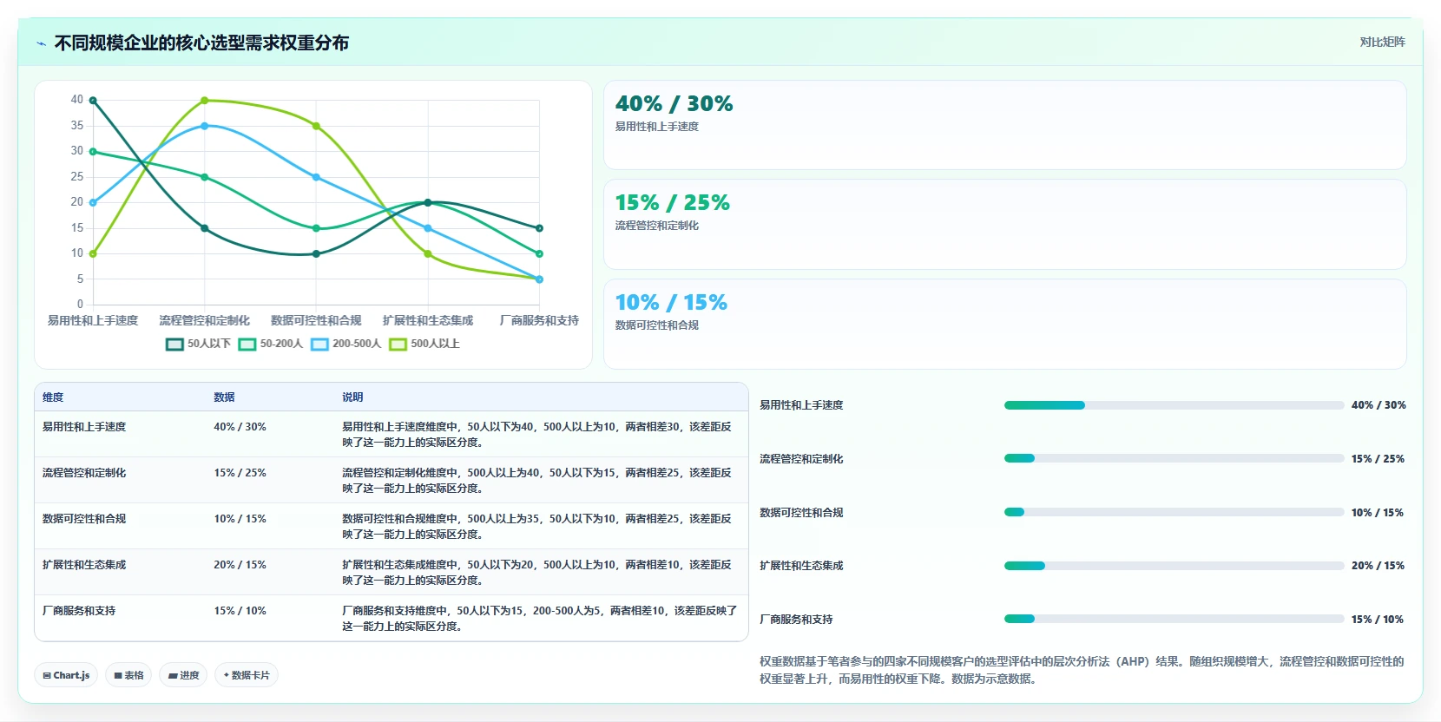Screen dimensions: 1441x722
Task: Click the 对比矩阵 label in header
Action: coord(1382,42)
